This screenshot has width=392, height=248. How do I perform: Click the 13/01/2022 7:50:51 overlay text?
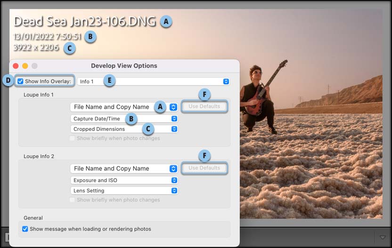click(x=47, y=37)
